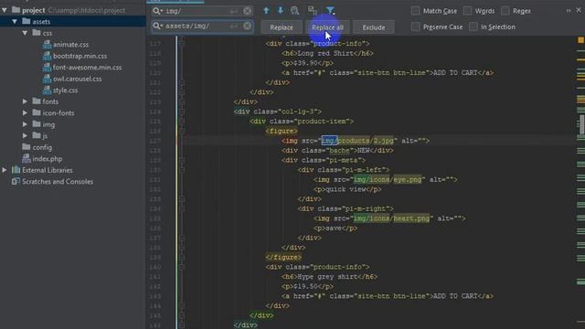Click the select all occurrences icon

[x=313, y=10]
